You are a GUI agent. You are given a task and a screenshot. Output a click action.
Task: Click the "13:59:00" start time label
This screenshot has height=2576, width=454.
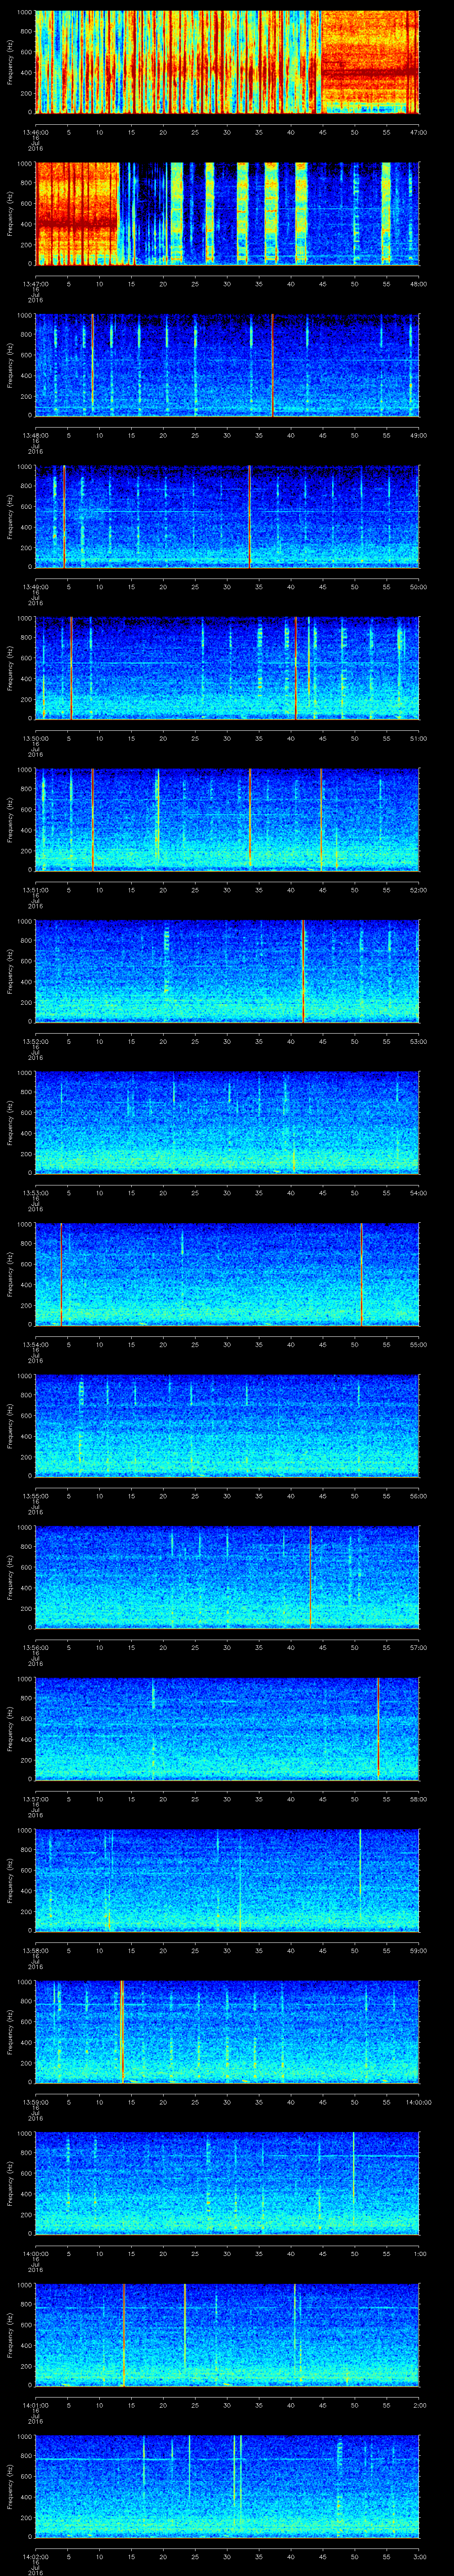[36, 2101]
